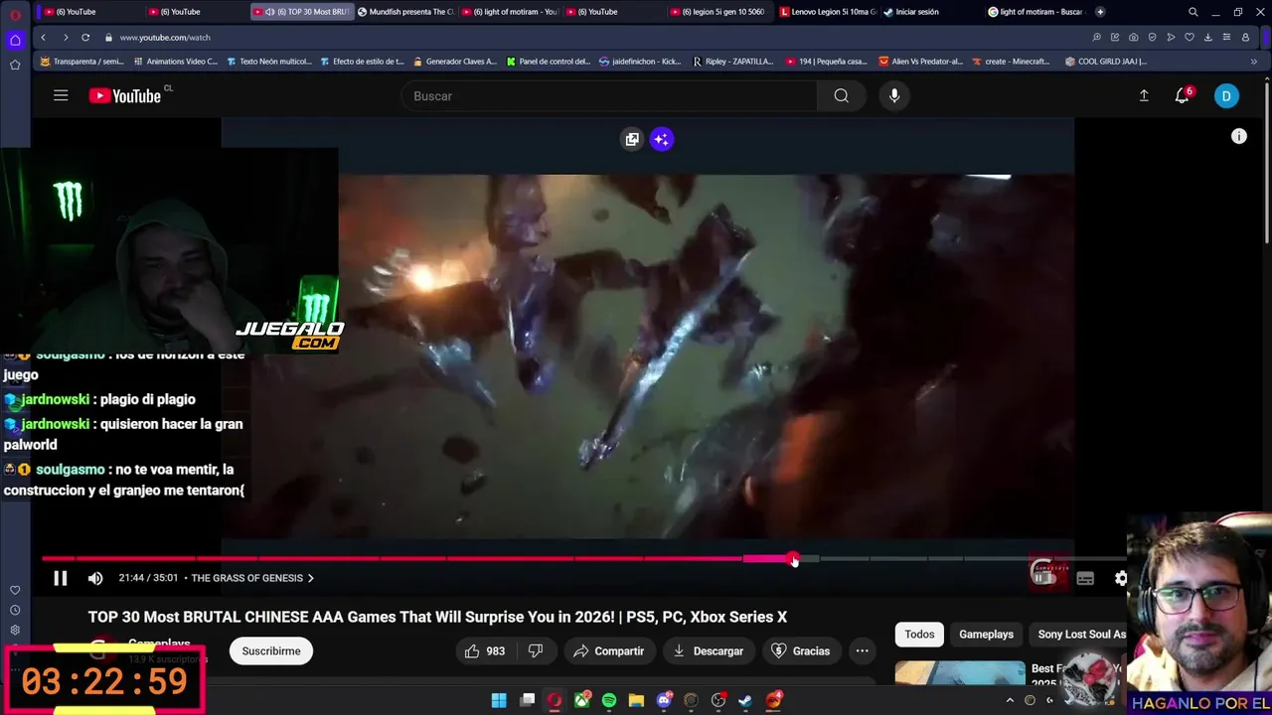Open the YouTube hamburger guide menu
Screen dimensions: 1272x715
pyautogui.click(x=61, y=95)
